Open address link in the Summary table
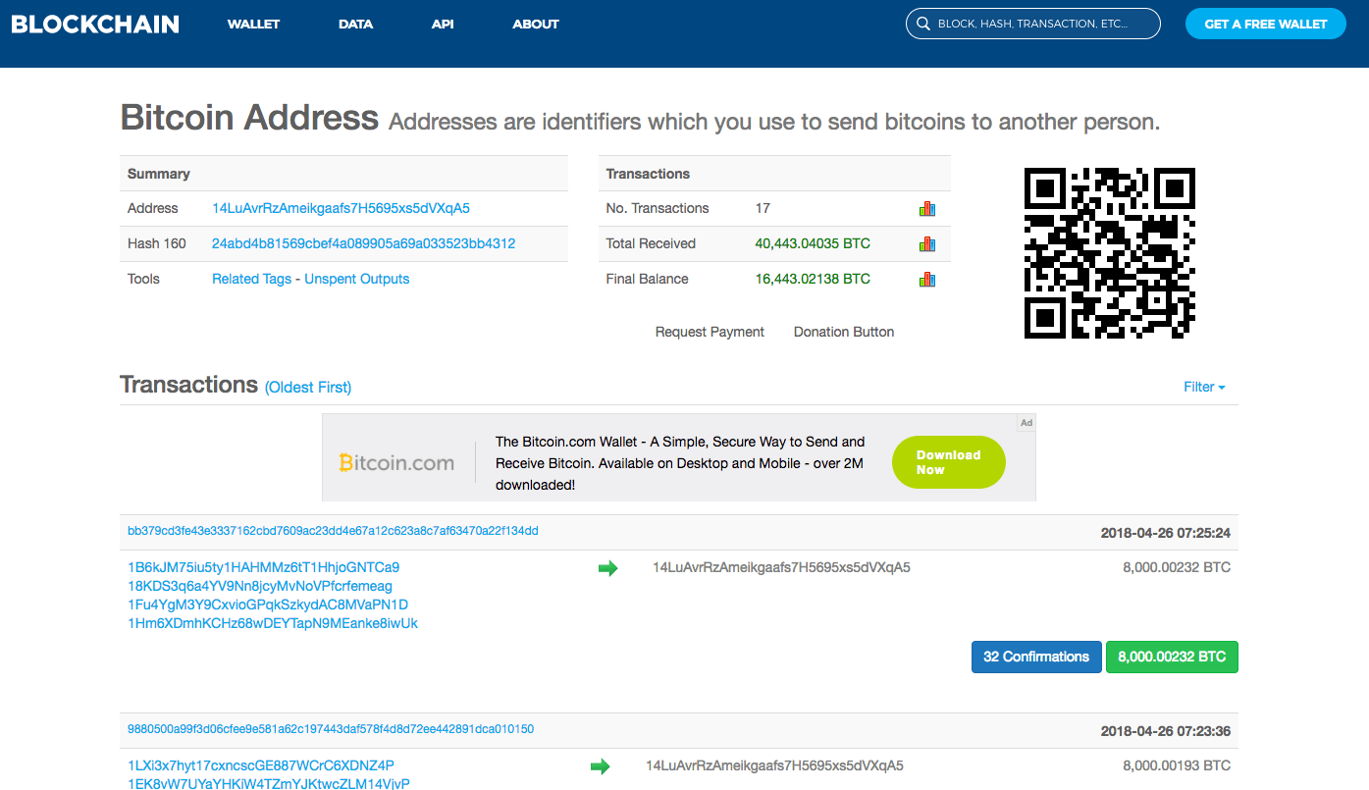This screenshot has width=1369, height=790. click(x=341, y=208)
